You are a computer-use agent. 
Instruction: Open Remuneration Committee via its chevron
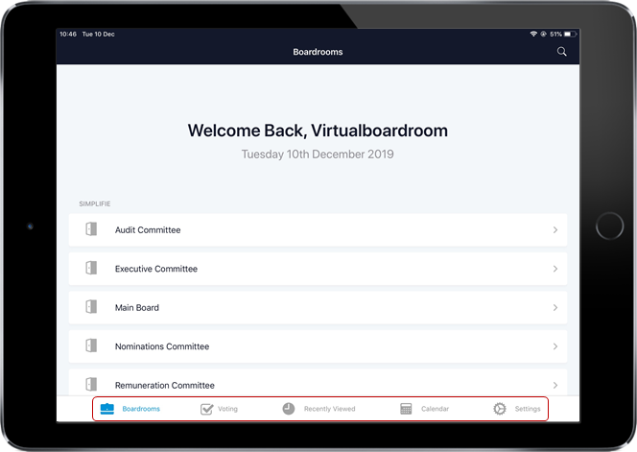click(x=555, y=386)
